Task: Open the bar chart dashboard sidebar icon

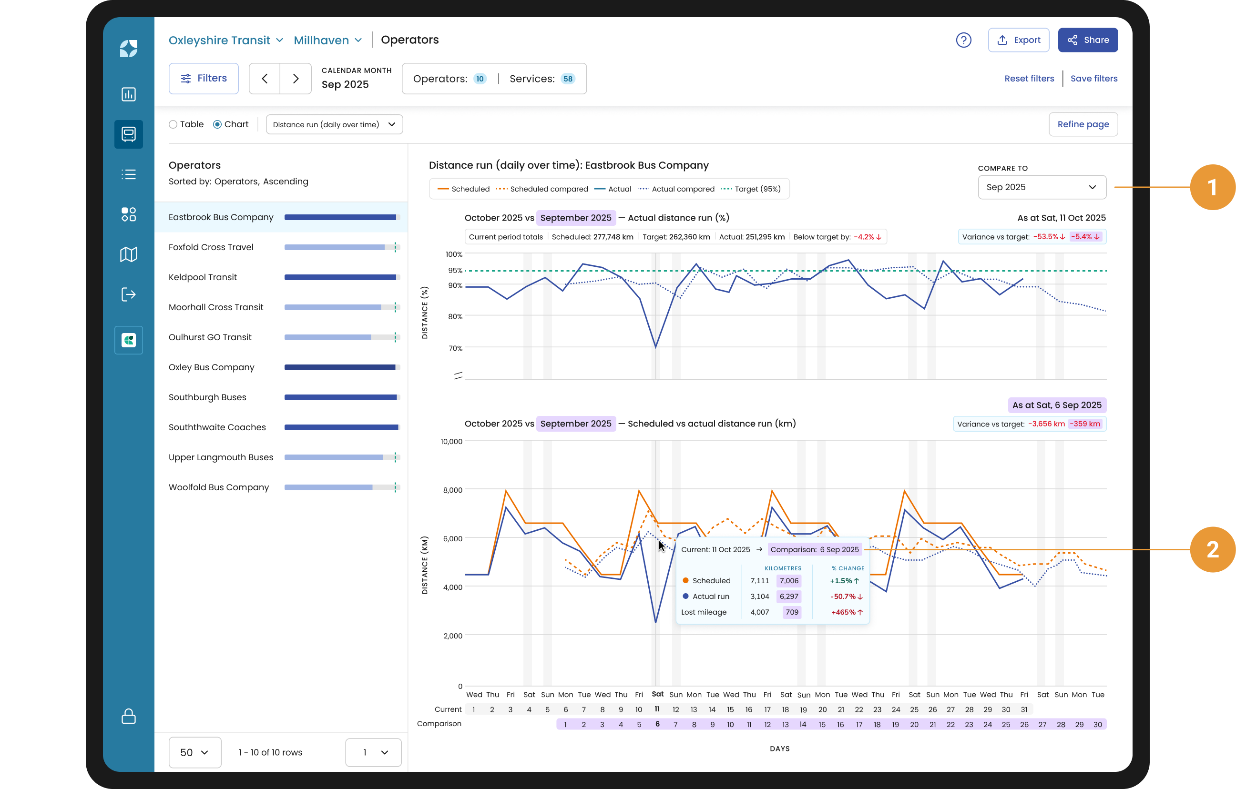Action: click(128, 94)
